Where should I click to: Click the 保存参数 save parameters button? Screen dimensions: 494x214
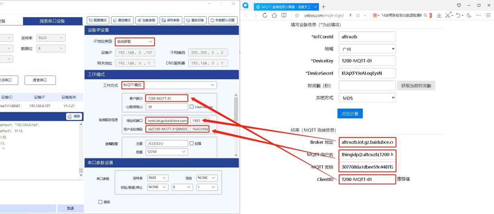coord(171,20)
